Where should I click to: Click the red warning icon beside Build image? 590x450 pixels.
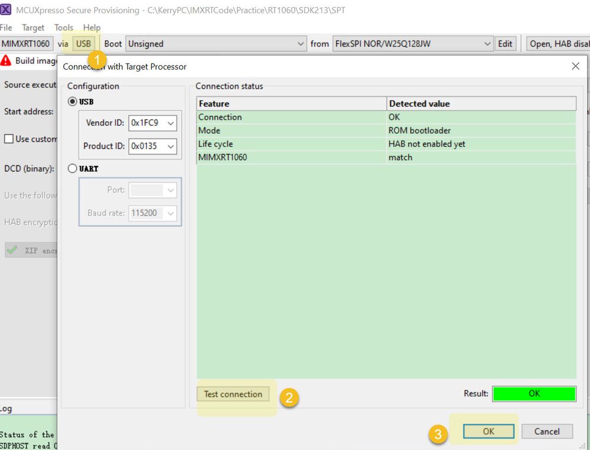tap(6, 60)
